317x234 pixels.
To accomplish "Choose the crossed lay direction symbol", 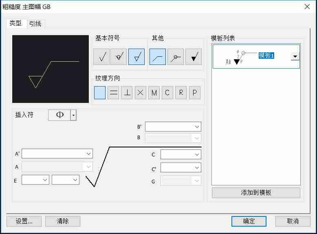I will (140, 93).
